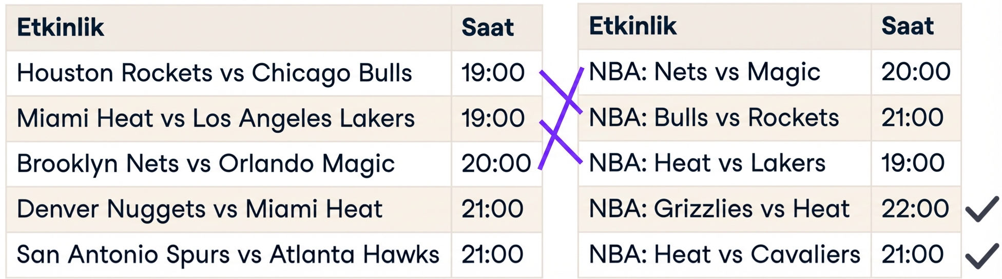Click Etkinlik header above Houston Rockets row
The image size is (1002, 279).
(x=61, y=28)
